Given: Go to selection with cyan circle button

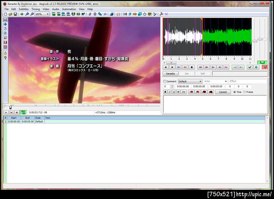Looking at the screenshot, I should (x=256, y=67).
